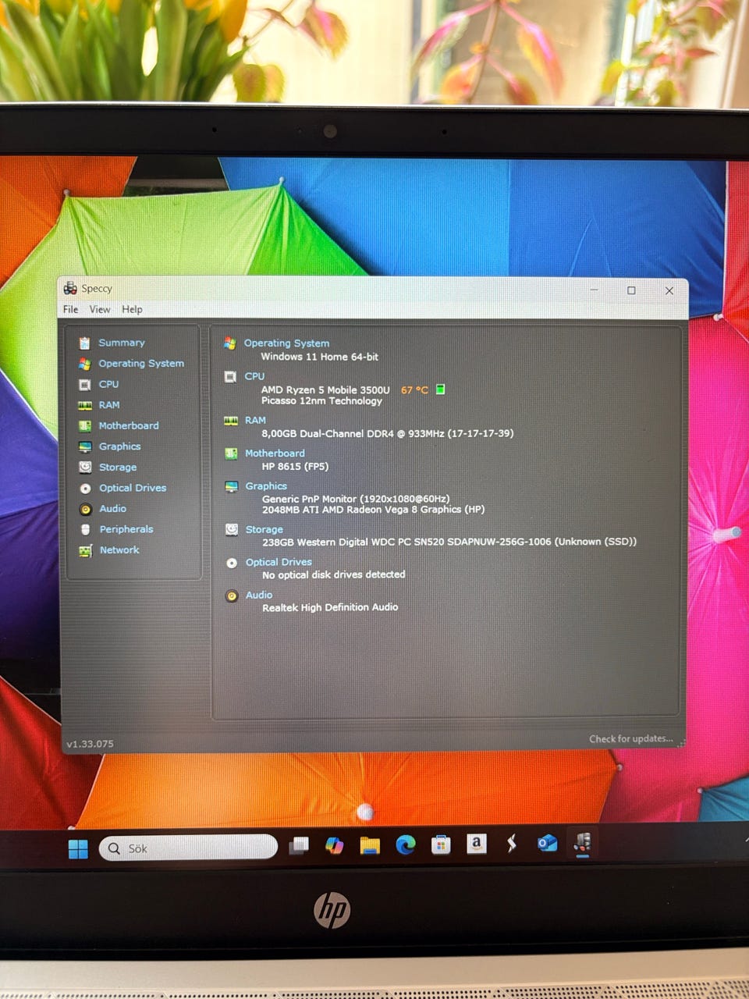
Task: Select Operating System in the sidebar list
Action: coord(141,364)
